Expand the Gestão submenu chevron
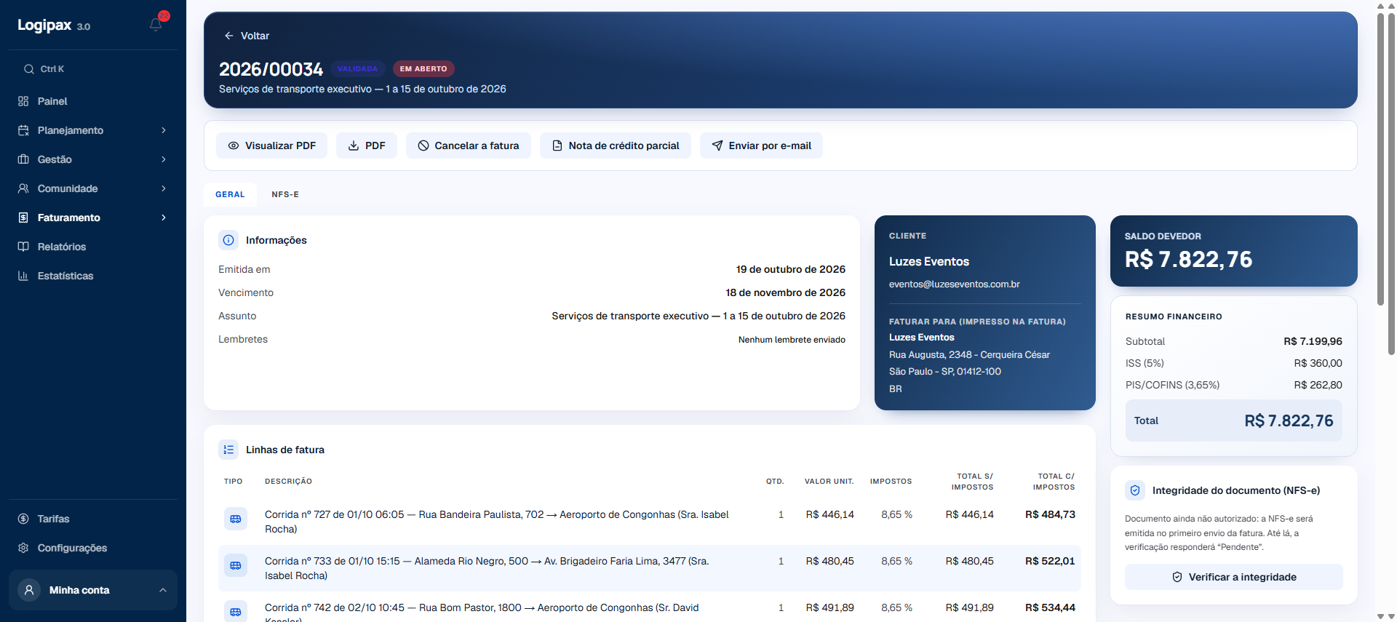This screenshot has width=1397, height=622. (164, 159)
